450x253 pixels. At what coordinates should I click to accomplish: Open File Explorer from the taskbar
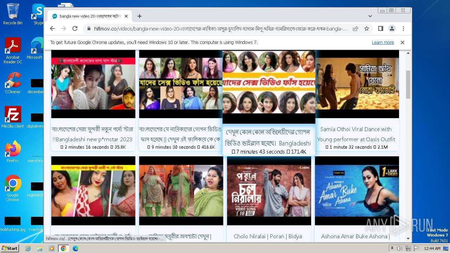point(40,248)
